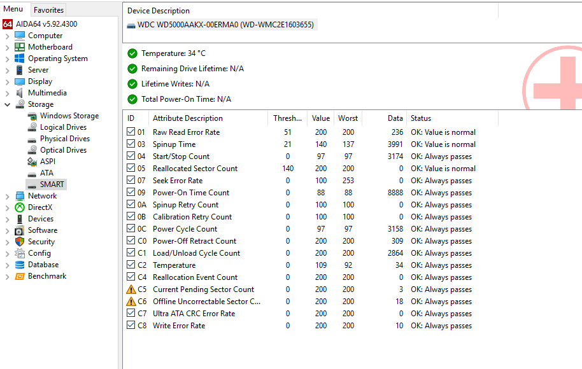Select the Computer monitor icon
The image size is (582, 369).
point(20,36)
